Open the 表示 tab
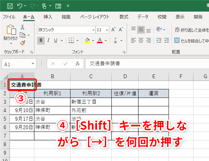This screenshot has height=161, width=209. click(180, 17)
